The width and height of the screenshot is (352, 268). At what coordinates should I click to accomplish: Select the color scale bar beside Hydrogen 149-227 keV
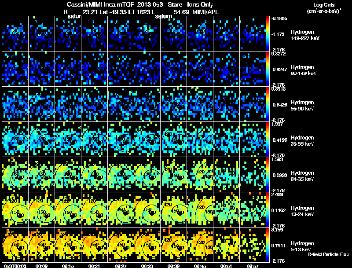coord(268,34)
